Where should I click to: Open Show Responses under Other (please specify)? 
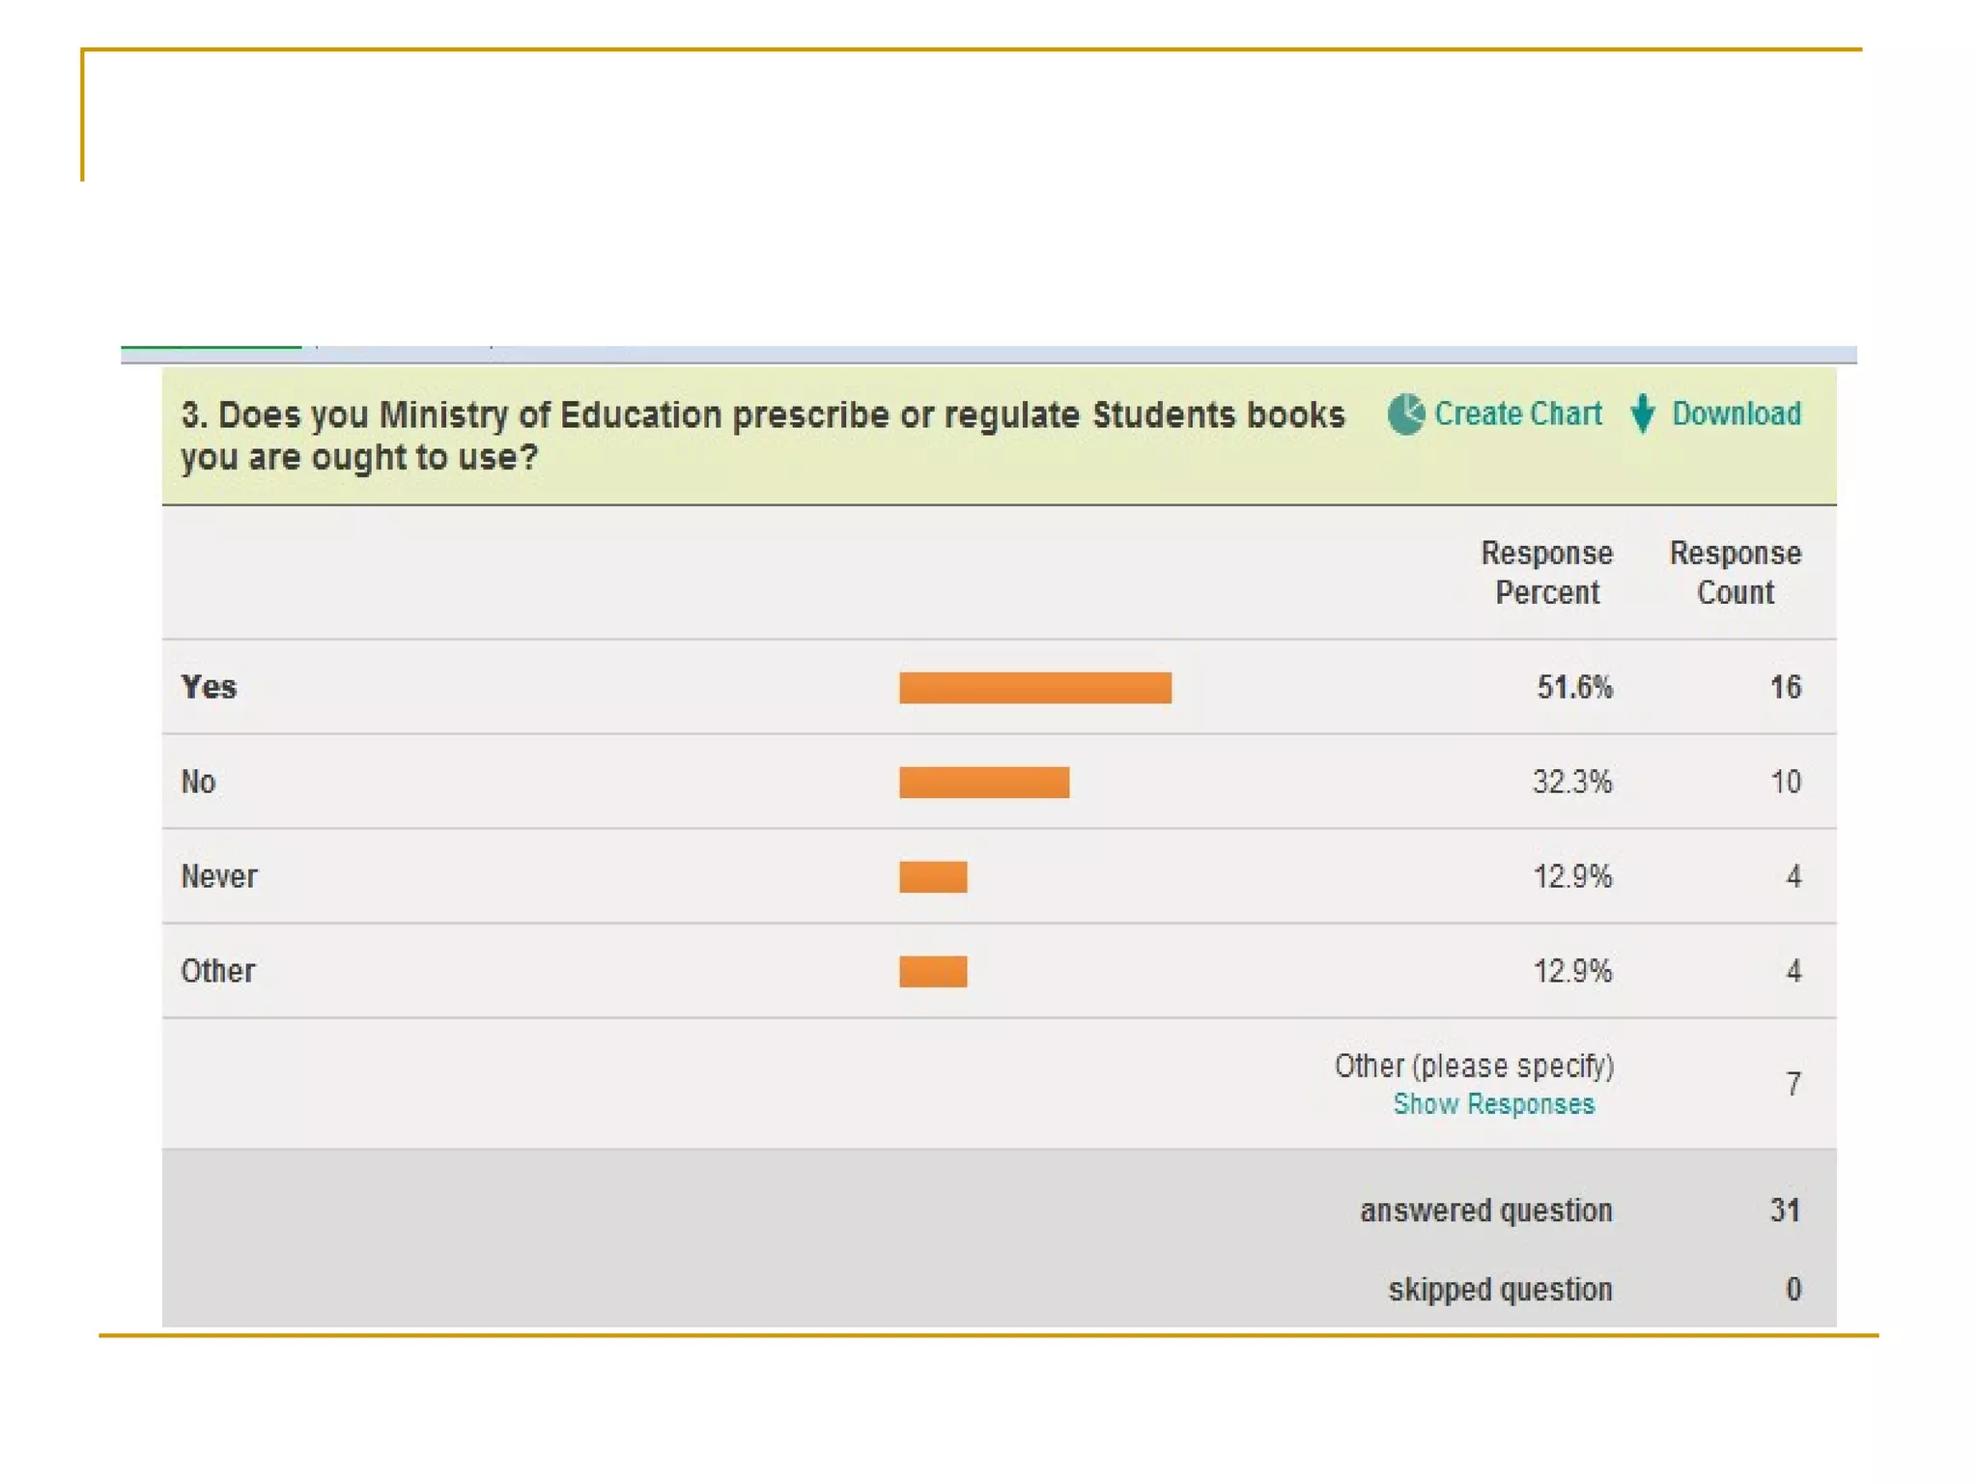point(1493,1104)
